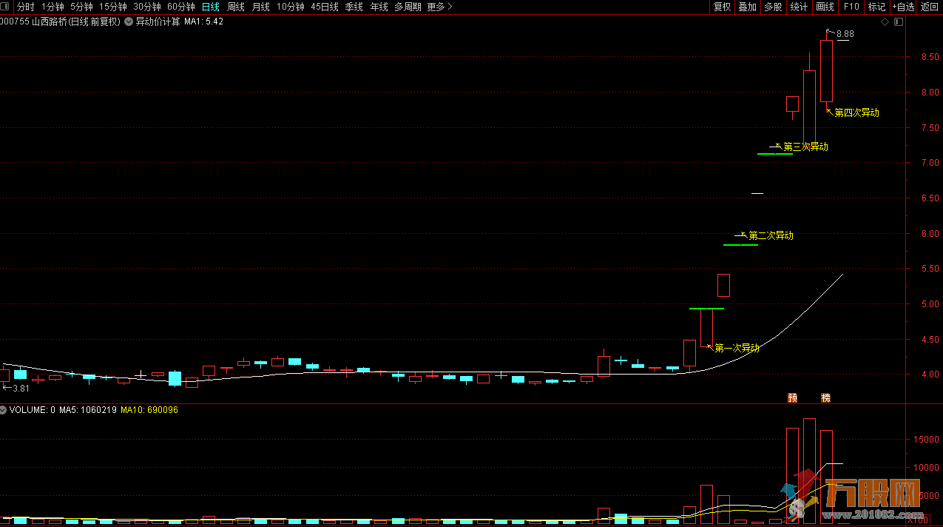Image resolution: width=943 pixels, height=527 pixels.
Task: Click the 标记 mark button
Action: coord(876,7)
